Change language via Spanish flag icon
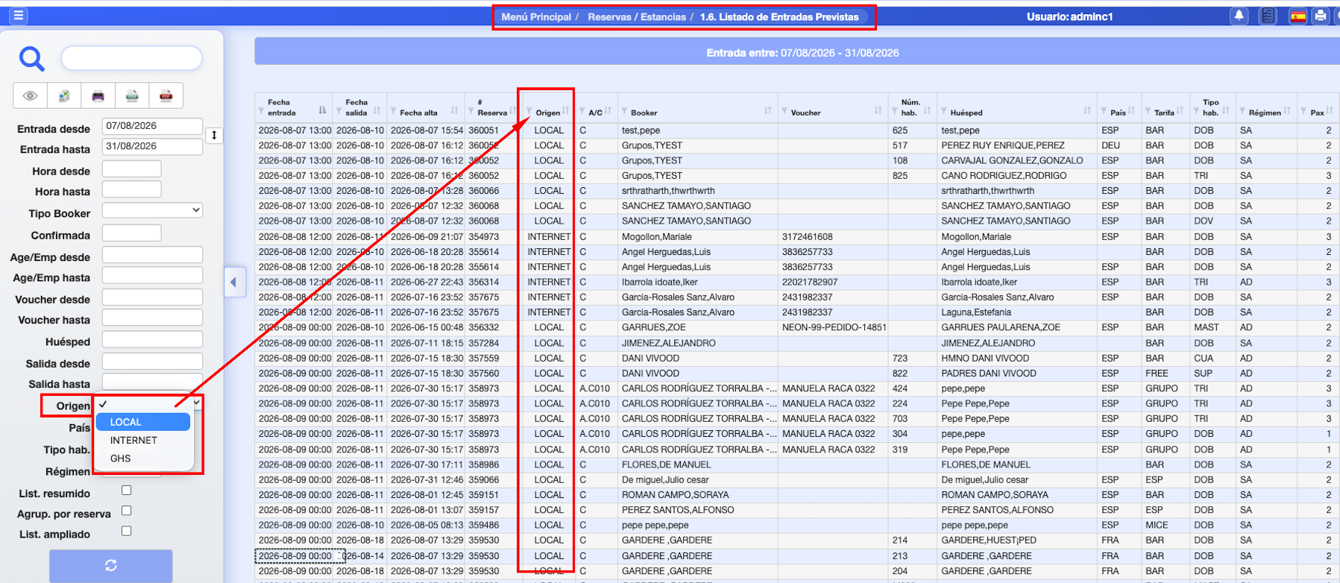The width and height of the screenshot is (1340, 583). 1298,16
